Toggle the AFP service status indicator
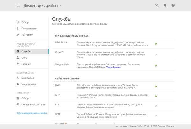The image size is (191, 129). 156,96
